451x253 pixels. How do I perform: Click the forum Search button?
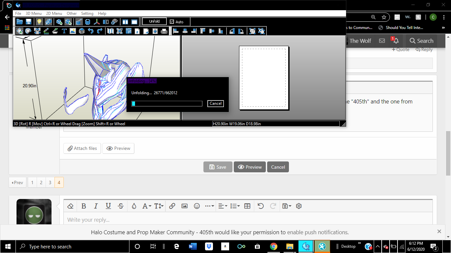pyautogui.click(x=421, y=41)
